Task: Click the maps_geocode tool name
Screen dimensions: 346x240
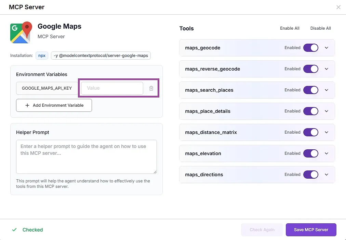Action: [202, 48]
